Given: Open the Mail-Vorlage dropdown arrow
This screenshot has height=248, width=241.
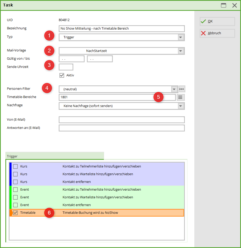Looking at the screenshot, I should [x=181, y=51].
